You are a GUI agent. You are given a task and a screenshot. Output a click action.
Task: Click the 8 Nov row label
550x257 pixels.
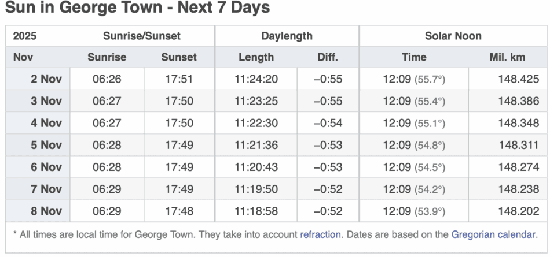coord(46,211)
